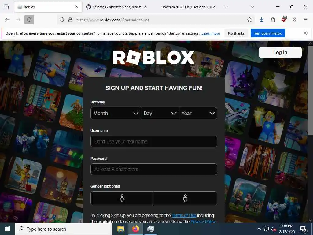Expand the Month birthday dropdown

116,113
